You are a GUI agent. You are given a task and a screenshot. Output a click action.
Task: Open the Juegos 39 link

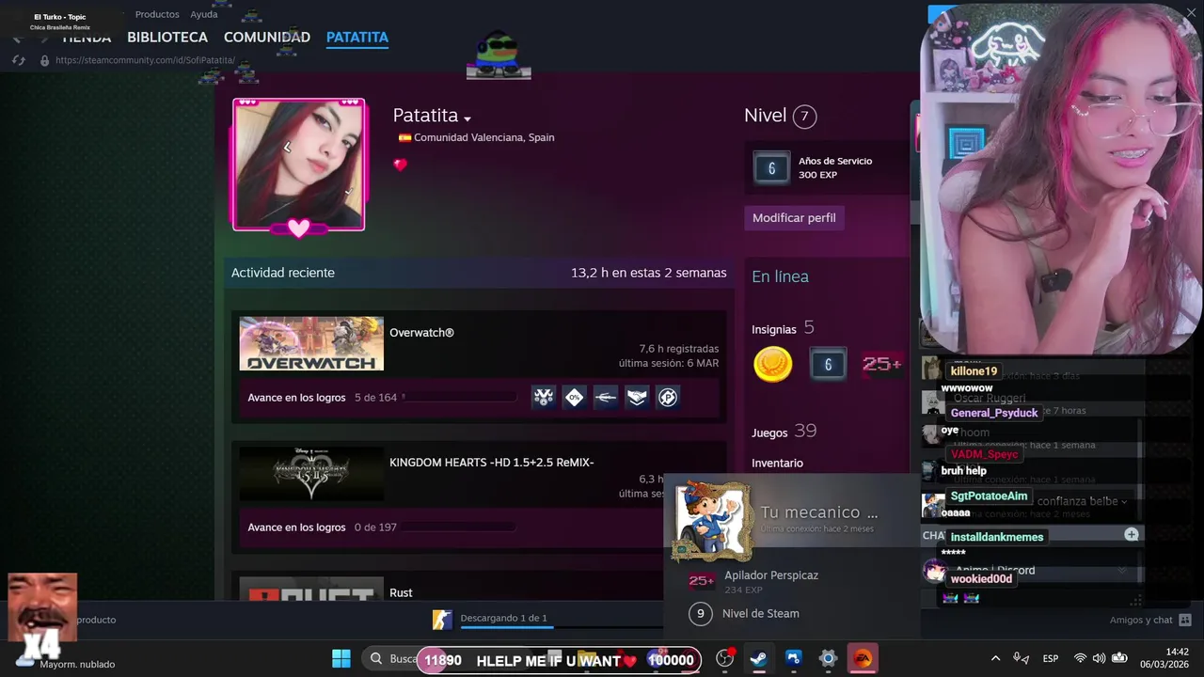coord(784,432)
